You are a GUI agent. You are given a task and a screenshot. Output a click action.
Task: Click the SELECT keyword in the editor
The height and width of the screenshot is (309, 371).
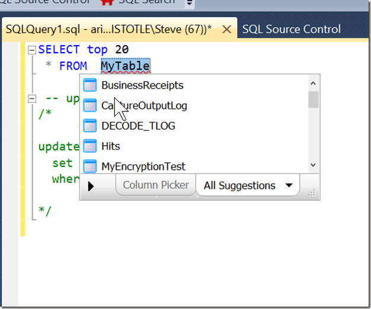click(59, 50)
